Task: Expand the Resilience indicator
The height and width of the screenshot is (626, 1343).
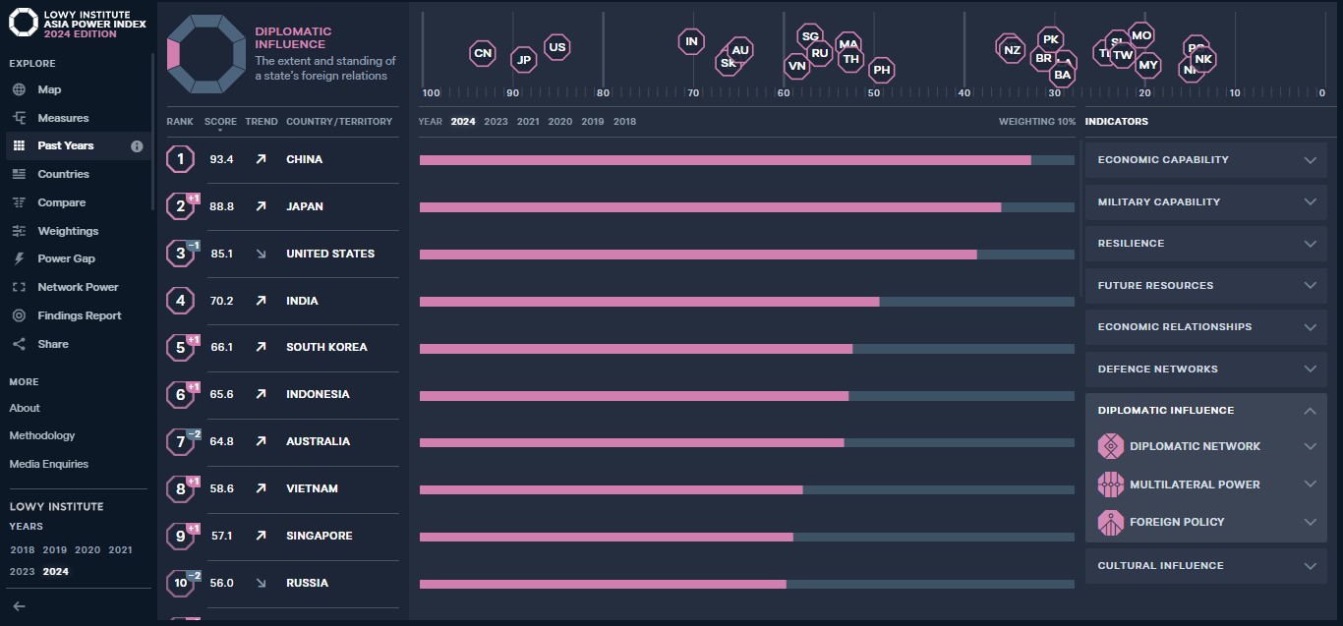Action: [x=1205, y=244]
